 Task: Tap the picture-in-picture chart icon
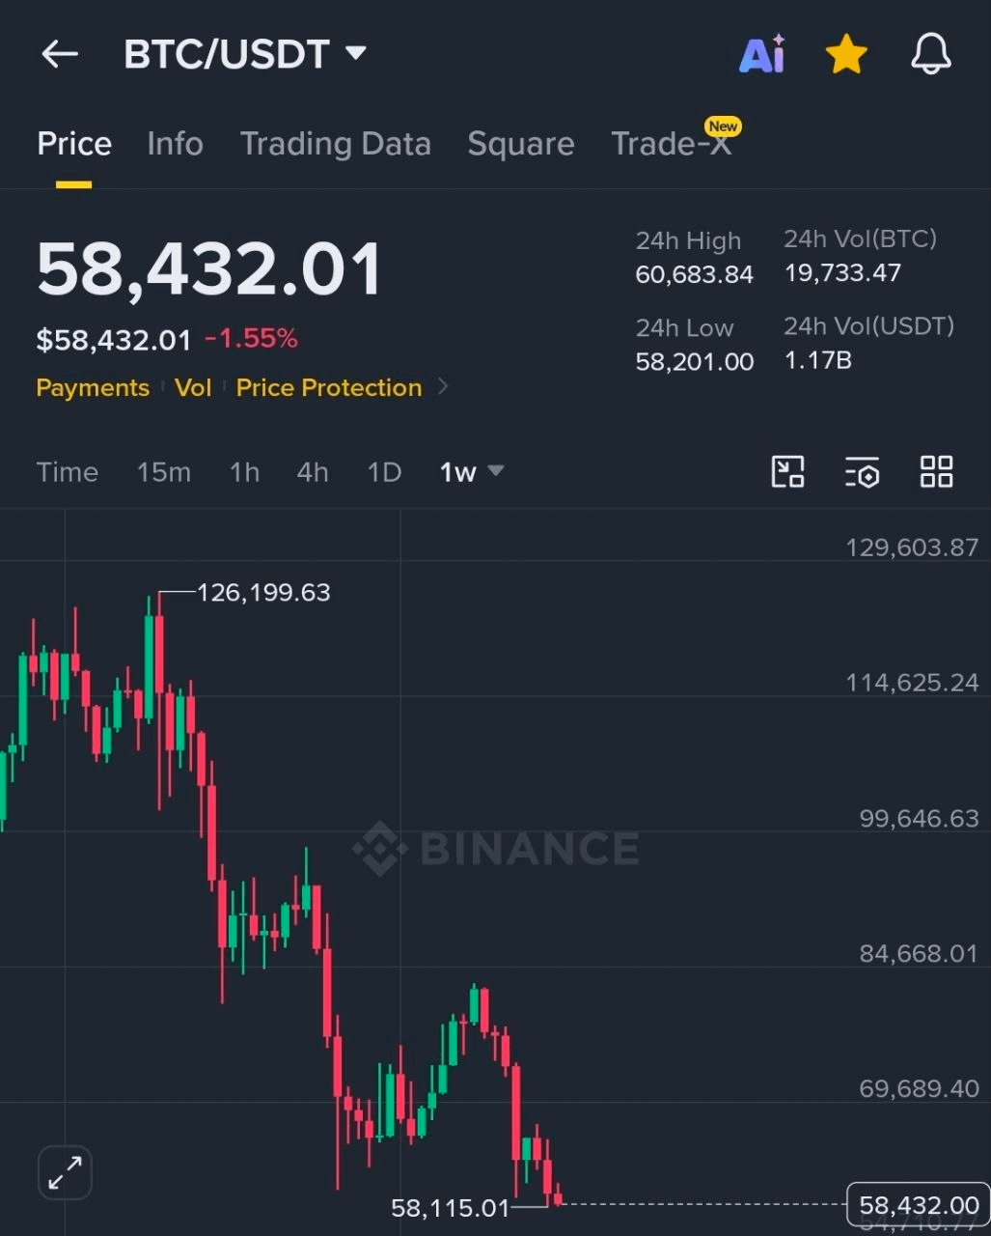click(788, 472)
